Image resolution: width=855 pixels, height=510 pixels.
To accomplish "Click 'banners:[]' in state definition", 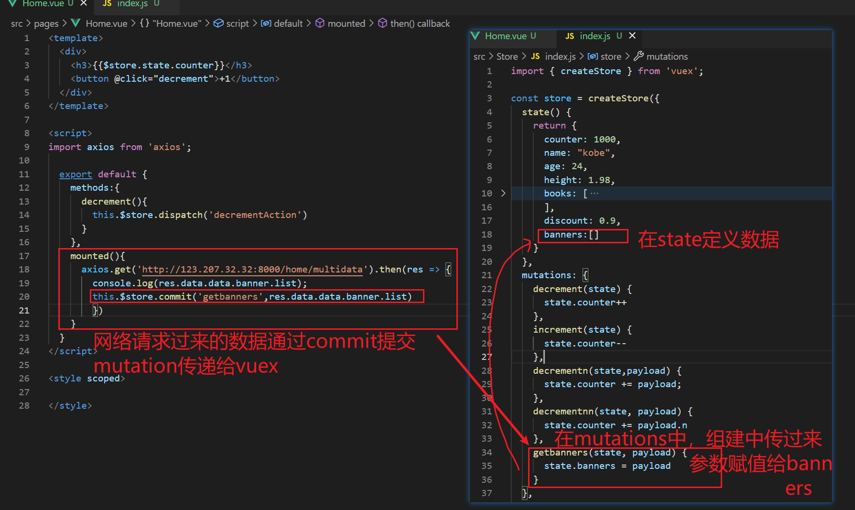I will tap(571, 234).
